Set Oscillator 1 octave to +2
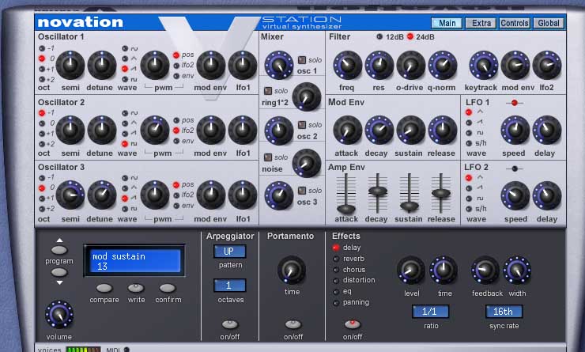Image resolution: width=585 pixels, height=352 pixels. (x=42, y=79)
